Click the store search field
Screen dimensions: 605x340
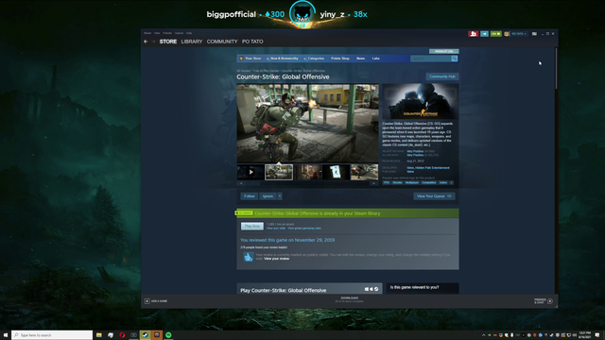(431, 59)
